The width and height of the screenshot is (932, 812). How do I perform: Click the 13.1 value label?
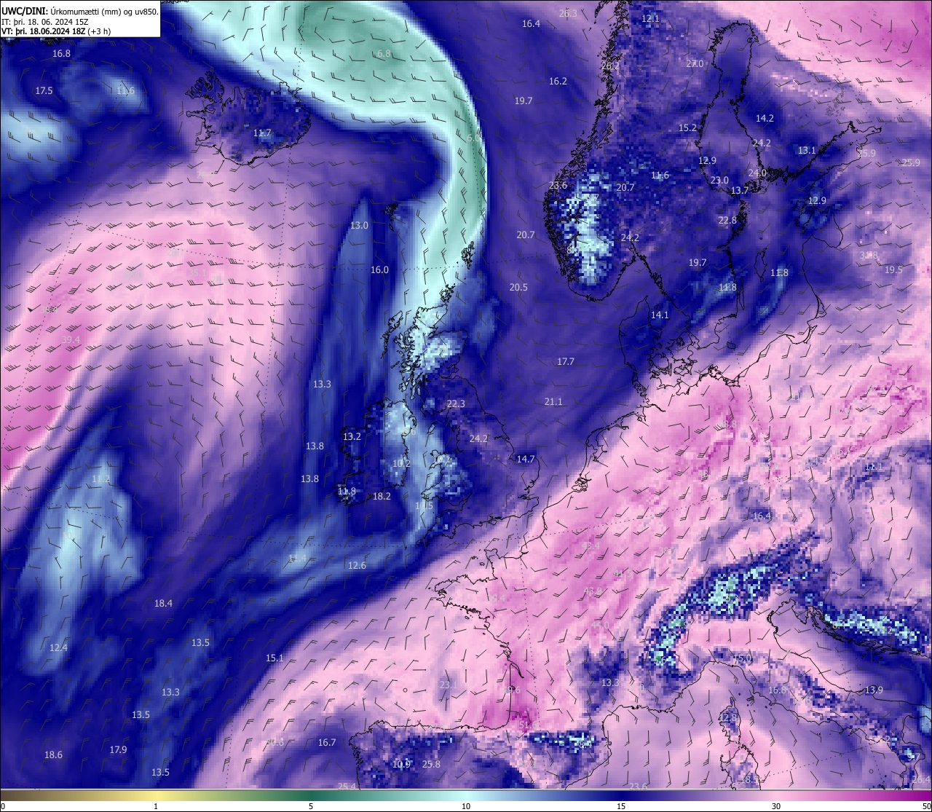pyautogui.click(x=807, y=151)
